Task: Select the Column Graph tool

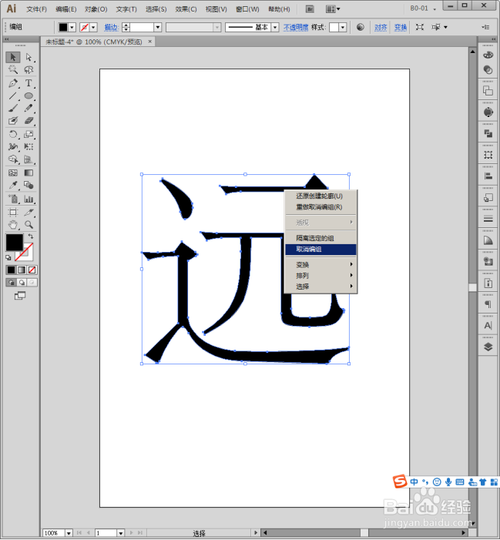Action: (29, 199)
